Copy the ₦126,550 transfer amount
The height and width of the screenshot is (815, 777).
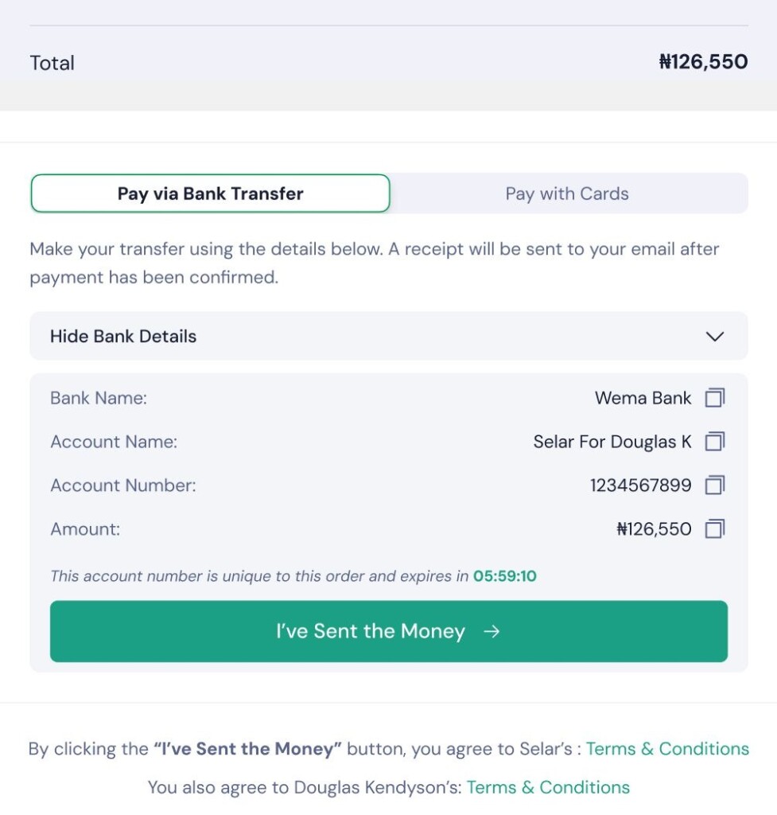coord(715,528)
